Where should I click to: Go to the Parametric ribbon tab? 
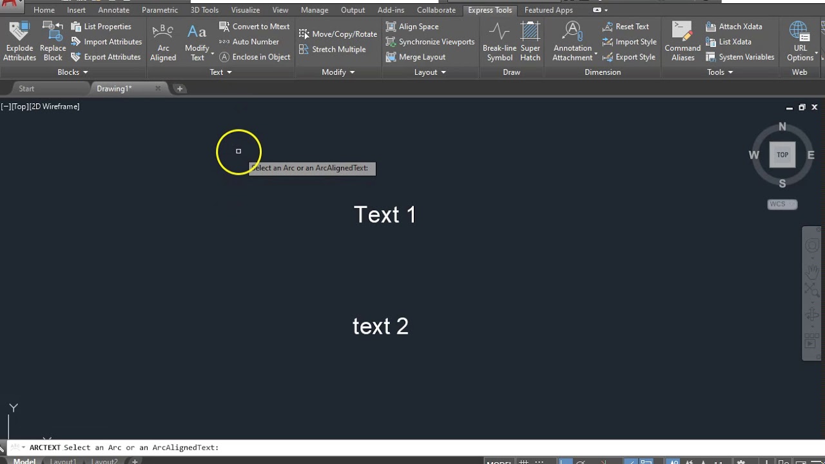pos(160,10)
